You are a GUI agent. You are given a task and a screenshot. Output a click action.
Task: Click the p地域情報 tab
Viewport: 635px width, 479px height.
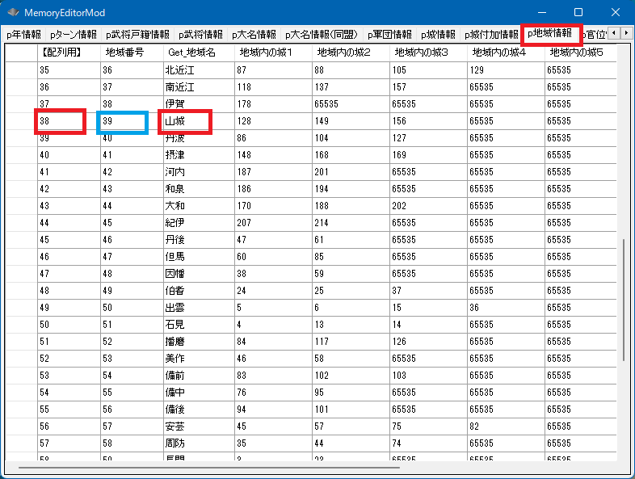pos(550,34)
